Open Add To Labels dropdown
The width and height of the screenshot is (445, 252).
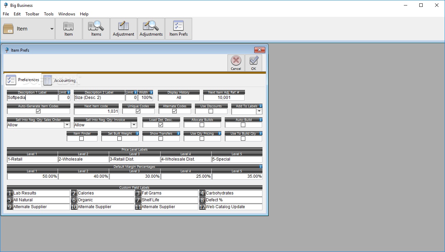[x=259, y=111]
